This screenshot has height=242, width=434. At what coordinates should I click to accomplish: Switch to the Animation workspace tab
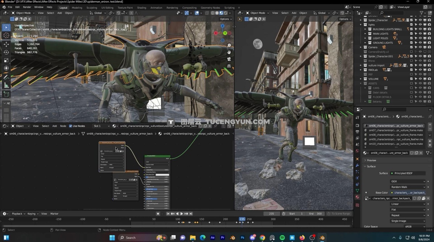click(x=156, y=8)
